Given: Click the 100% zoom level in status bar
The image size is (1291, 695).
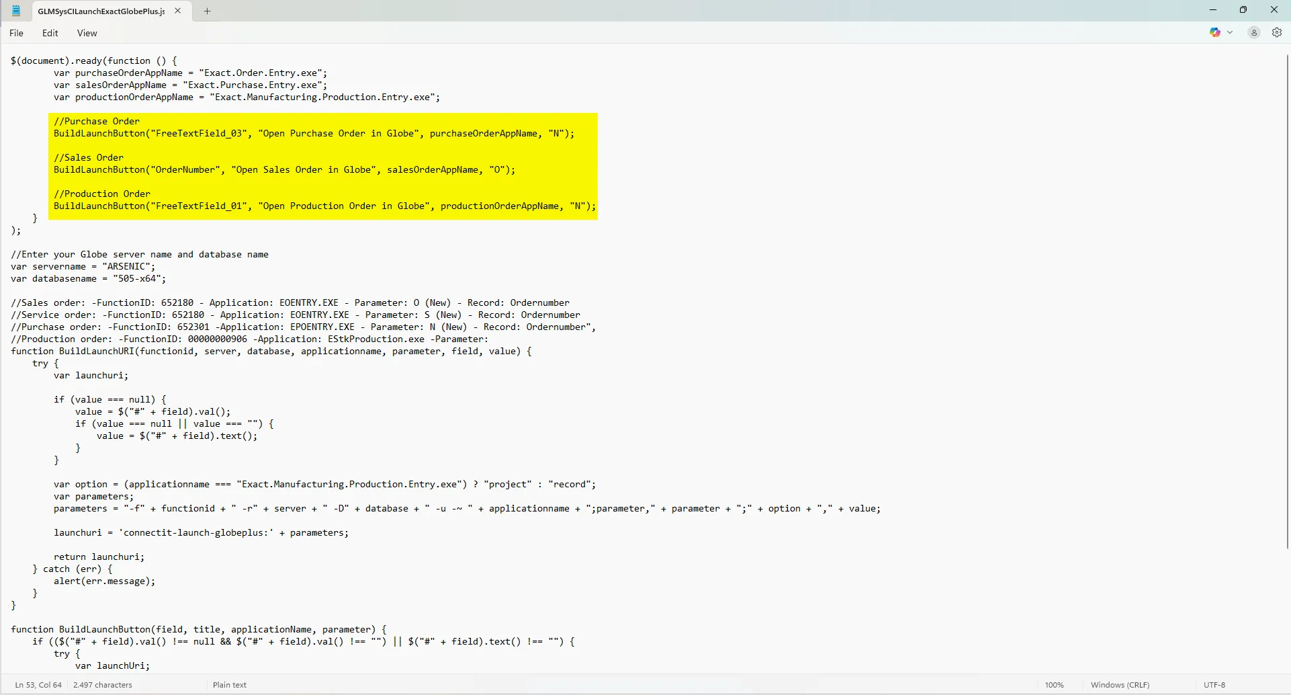Looking at the screenshot, I should coord(1054,685).
